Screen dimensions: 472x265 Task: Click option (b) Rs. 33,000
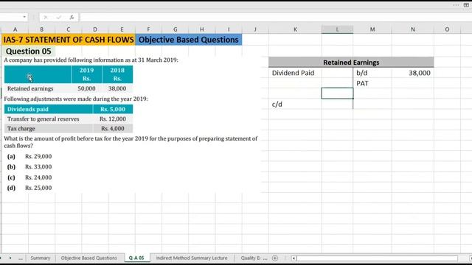(29, 167)
